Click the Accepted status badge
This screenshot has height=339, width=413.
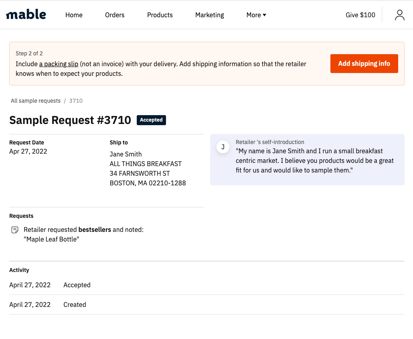151,120
